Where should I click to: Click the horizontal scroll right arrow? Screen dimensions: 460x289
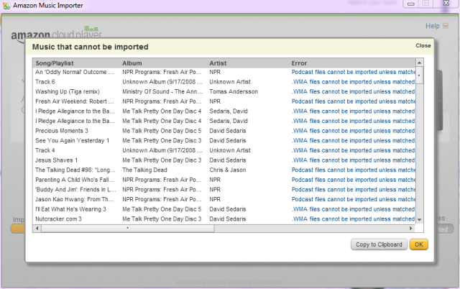(x=410, y=229)
